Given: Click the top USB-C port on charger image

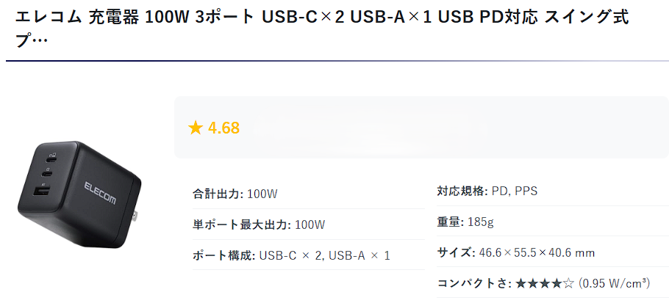Looking at the screenshot, I should click(x=51, y=158).
